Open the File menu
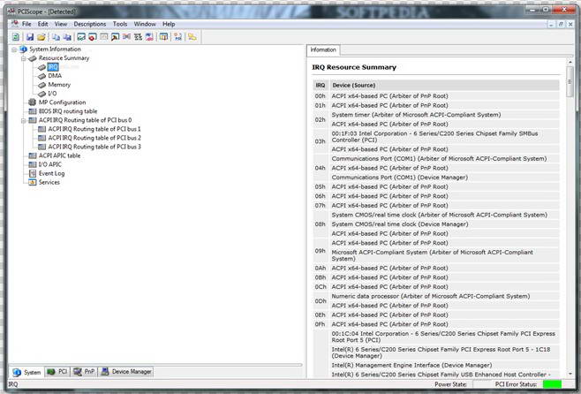The width and height of the screenshot is (581, 394). click(26, 24)
